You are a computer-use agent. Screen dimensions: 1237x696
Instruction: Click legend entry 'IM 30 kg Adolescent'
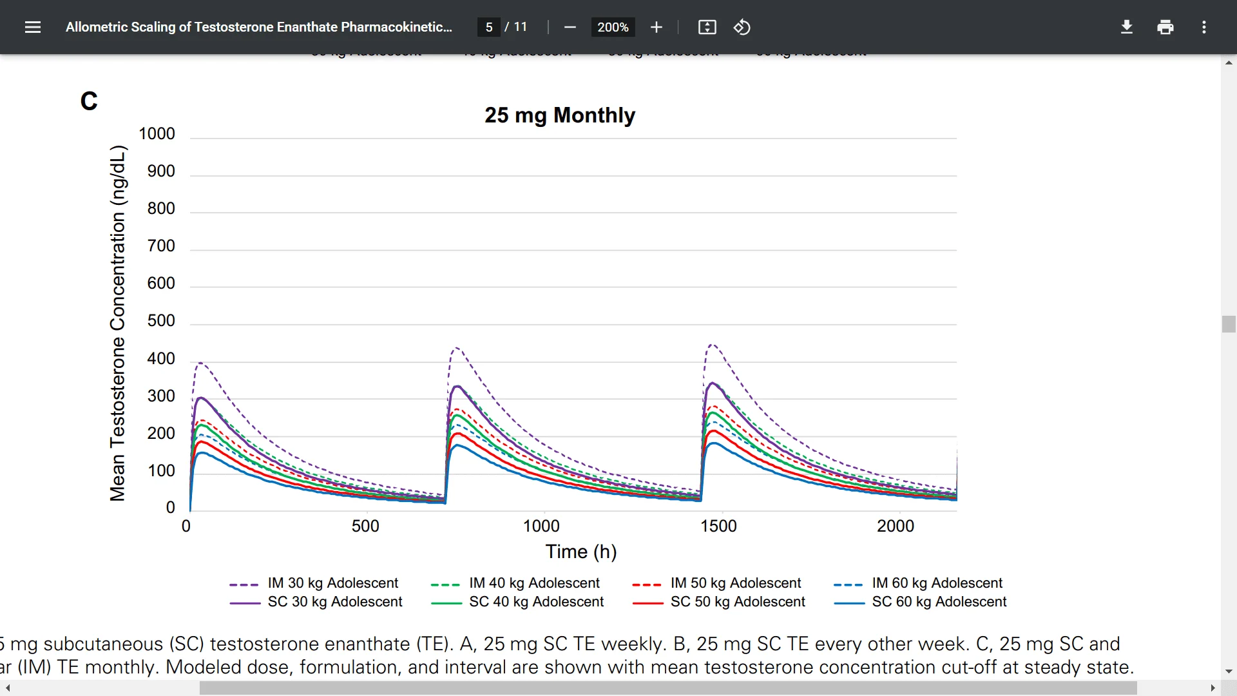[314, 583]
